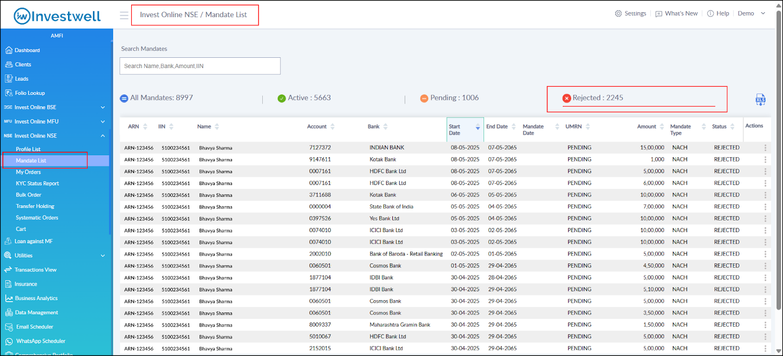Filter by Active mandates: 5663
The width and height of the screenshot is (783, 356).
(304, 98)
